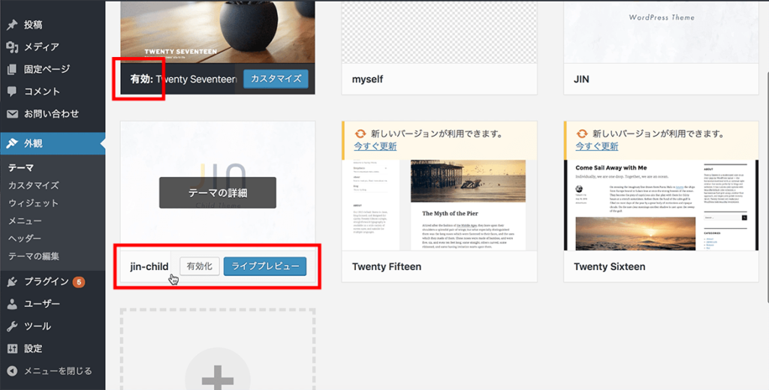
Task: Click the pages icon beside 固定ページ
Action: 12,70
